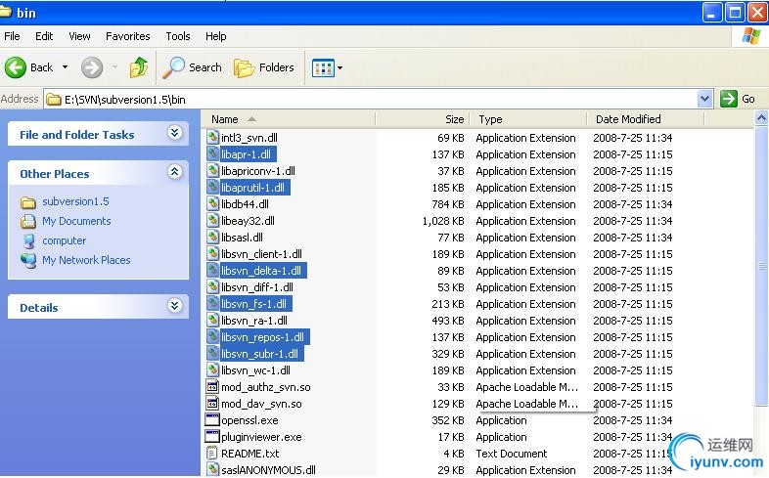Select pluginviewer.exe application icon
This screenshot has width=769, height=478.
click(x=212, y=437)
